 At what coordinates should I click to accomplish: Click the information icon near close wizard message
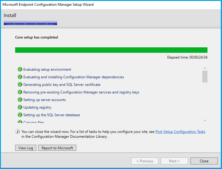click(18, 132)
